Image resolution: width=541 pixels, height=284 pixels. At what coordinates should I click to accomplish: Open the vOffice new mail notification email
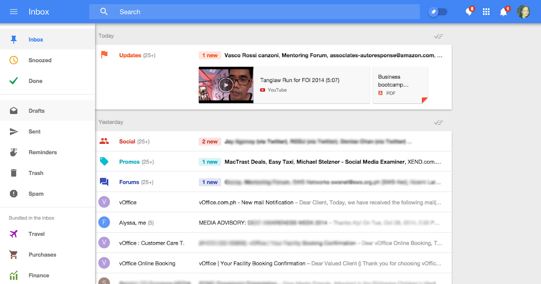point(273,202)
